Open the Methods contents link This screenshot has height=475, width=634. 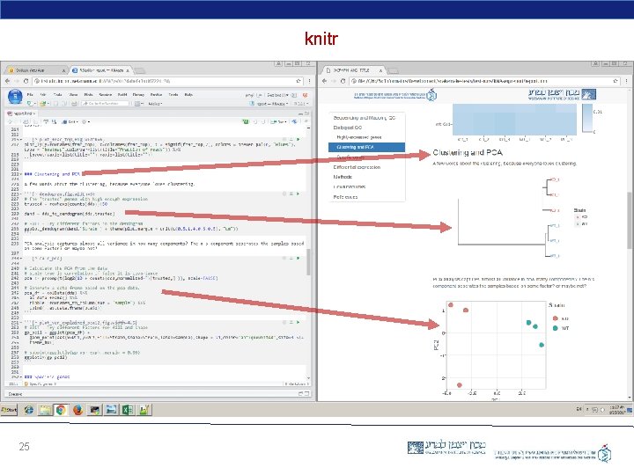point(343,177)
